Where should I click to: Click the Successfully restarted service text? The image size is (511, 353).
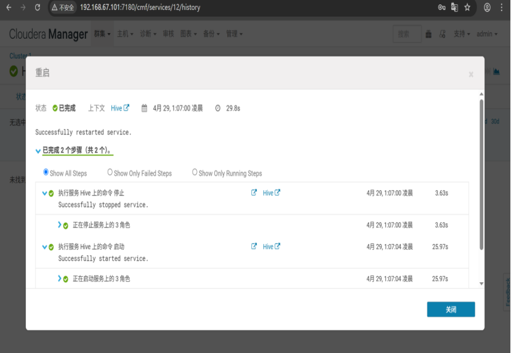click(84, 132)
